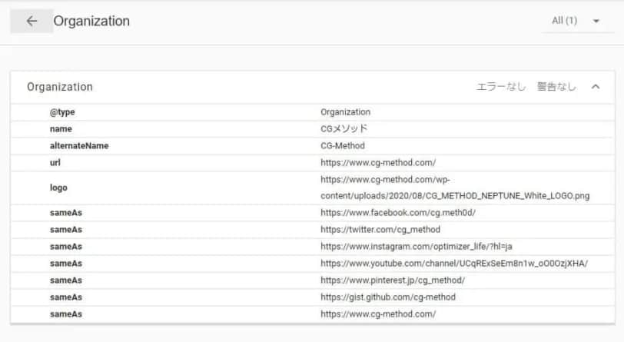This screenshot has height=342, width=624.
Task: Click the 警告なし status label
Action: 556,87
